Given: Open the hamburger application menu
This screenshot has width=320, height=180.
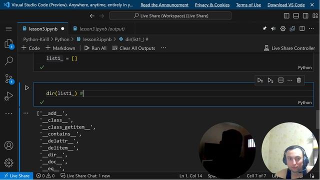Looking at the screenshot, I should pos(8,29).
